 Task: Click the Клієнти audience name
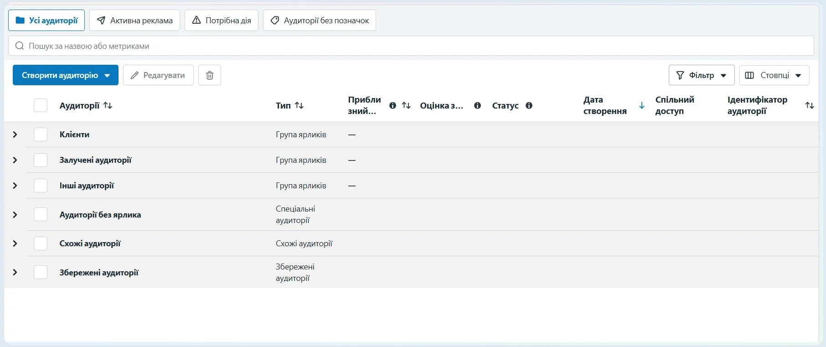coord(74,135)
